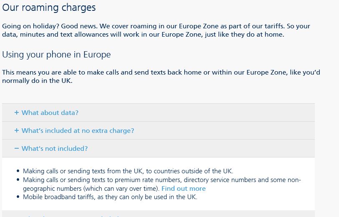Viewport: 339px width, 217px height.
Task: Expand the "What about data?" section
Action: coord(50,112)
